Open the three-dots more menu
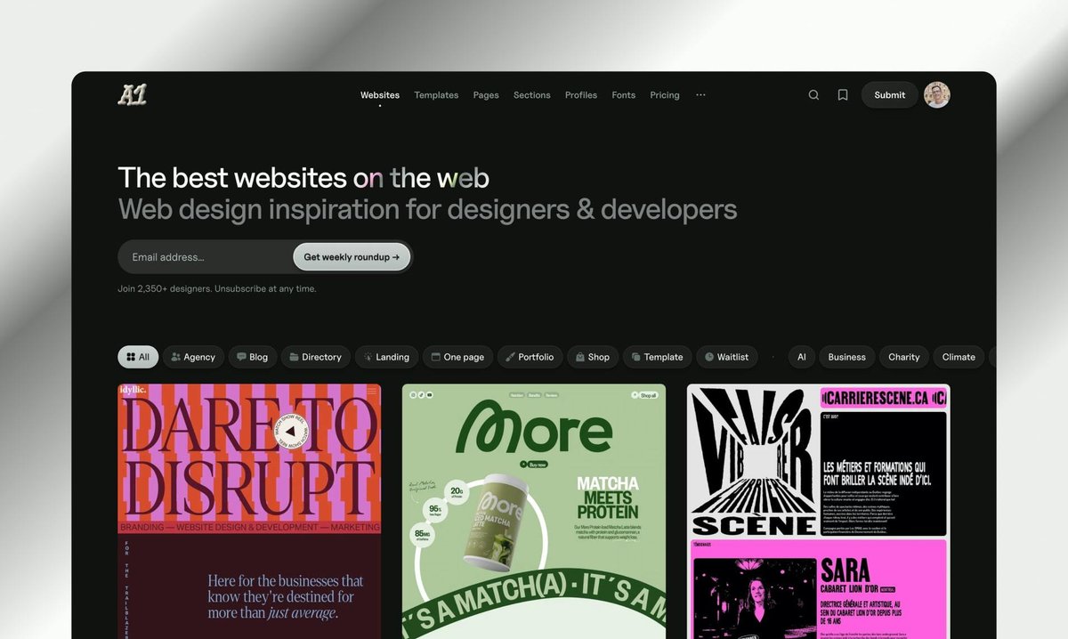The width and height of the screenshot is (1068, 639). coord(700,95)
